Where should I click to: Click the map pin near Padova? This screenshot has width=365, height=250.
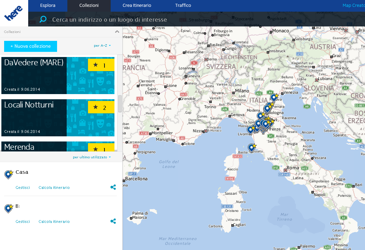pyautogui.click(x=274, y=98)
